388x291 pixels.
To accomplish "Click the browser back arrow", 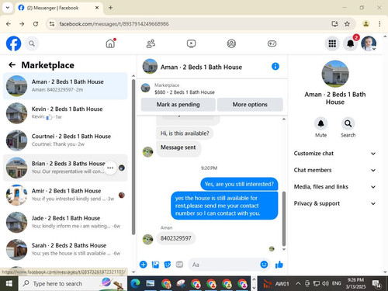I will pos(9,24).
